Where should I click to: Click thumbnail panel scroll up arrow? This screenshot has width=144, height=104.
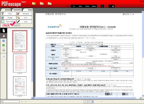point(32,29)
